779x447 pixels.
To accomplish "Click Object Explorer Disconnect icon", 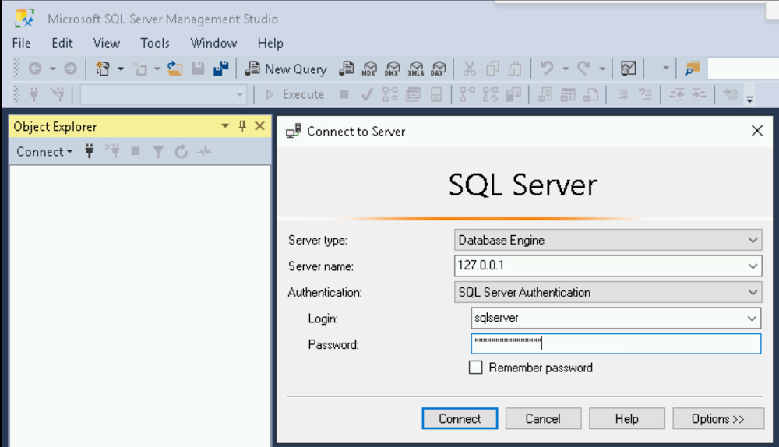I will click(x=112, y=151).
